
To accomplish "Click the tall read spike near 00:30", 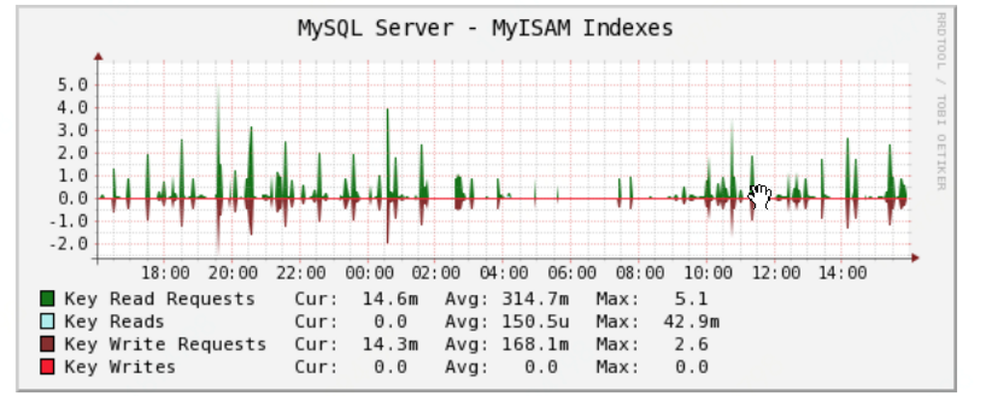I will point(388,154).
